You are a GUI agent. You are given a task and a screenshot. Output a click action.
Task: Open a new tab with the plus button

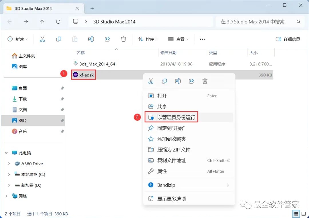tap(92, 9)
